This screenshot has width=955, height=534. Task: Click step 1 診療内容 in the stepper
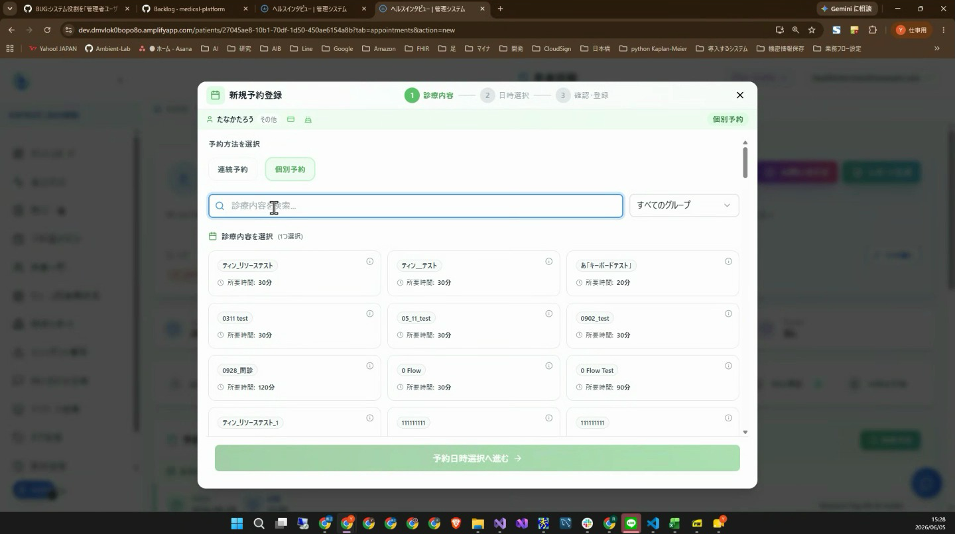[x=429, y=95]
